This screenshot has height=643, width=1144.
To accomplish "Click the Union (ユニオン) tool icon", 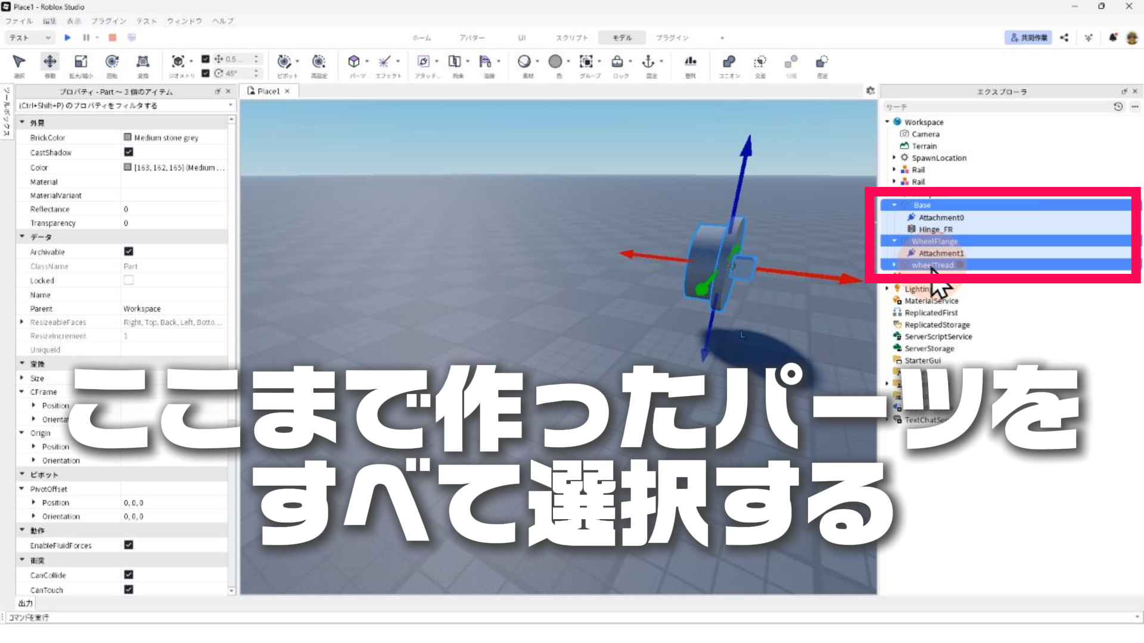I will [729, 62].
